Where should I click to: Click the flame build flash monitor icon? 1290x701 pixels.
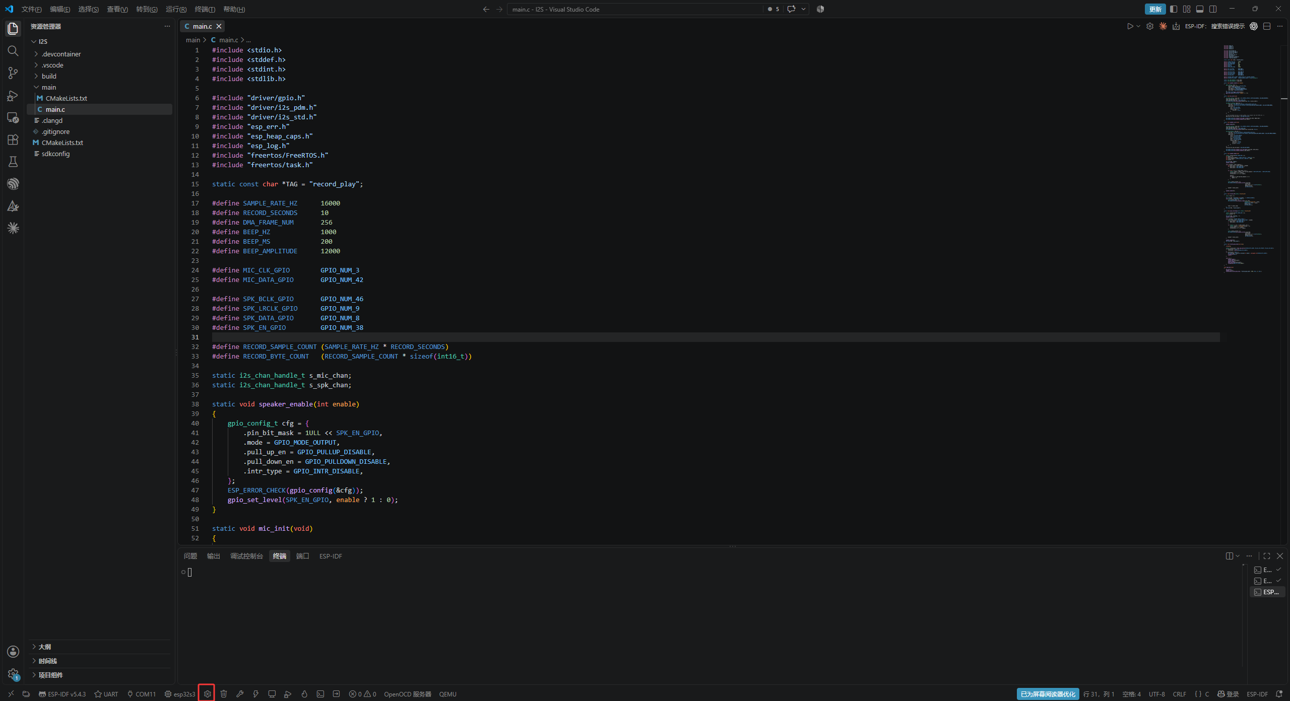(304, 694)
